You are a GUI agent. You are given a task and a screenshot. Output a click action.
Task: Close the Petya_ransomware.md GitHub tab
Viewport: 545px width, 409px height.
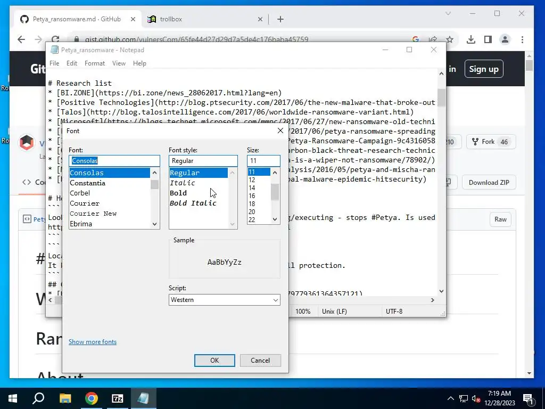tap(133, 19)
